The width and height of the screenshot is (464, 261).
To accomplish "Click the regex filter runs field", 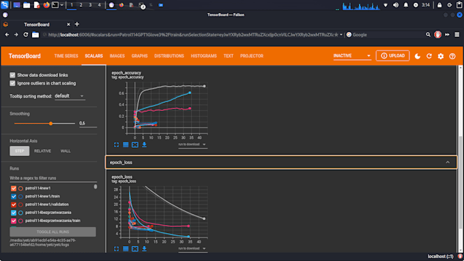I will [53, 178].
